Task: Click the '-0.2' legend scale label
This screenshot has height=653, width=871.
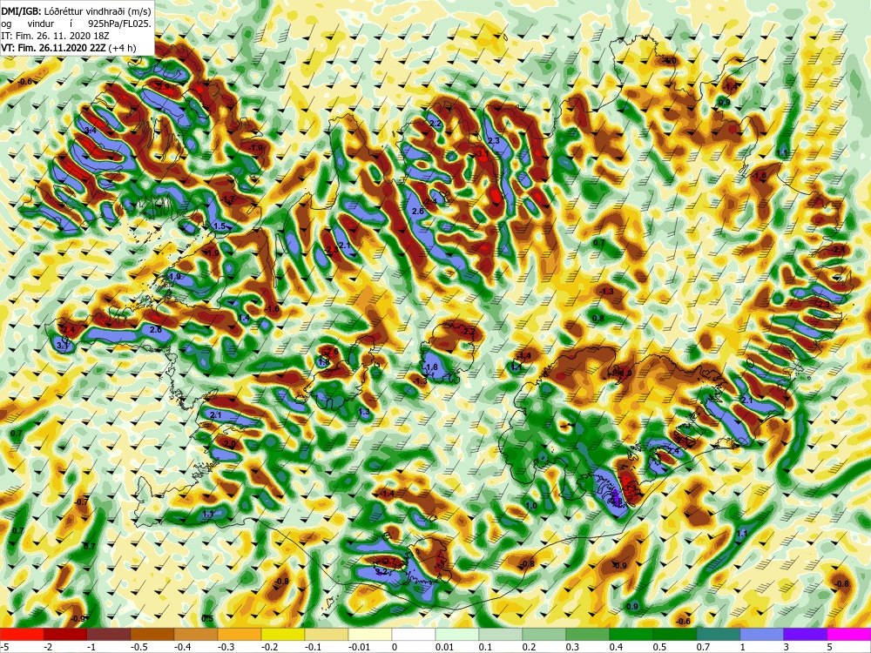Action: (x=269, y=647)
